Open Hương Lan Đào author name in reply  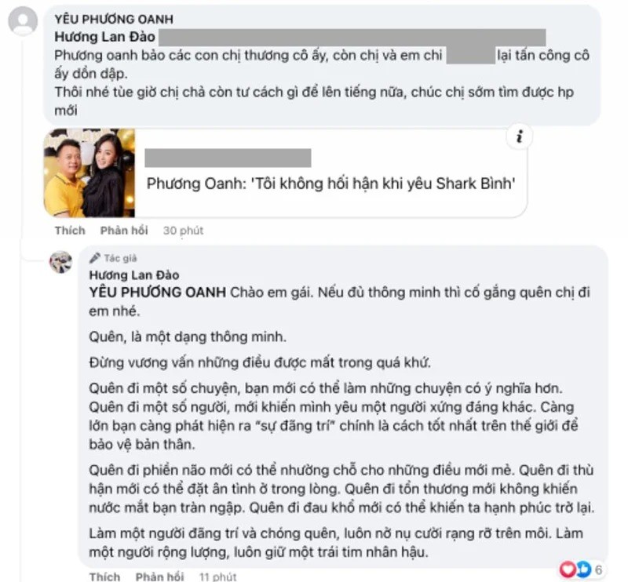coord(134,275)
